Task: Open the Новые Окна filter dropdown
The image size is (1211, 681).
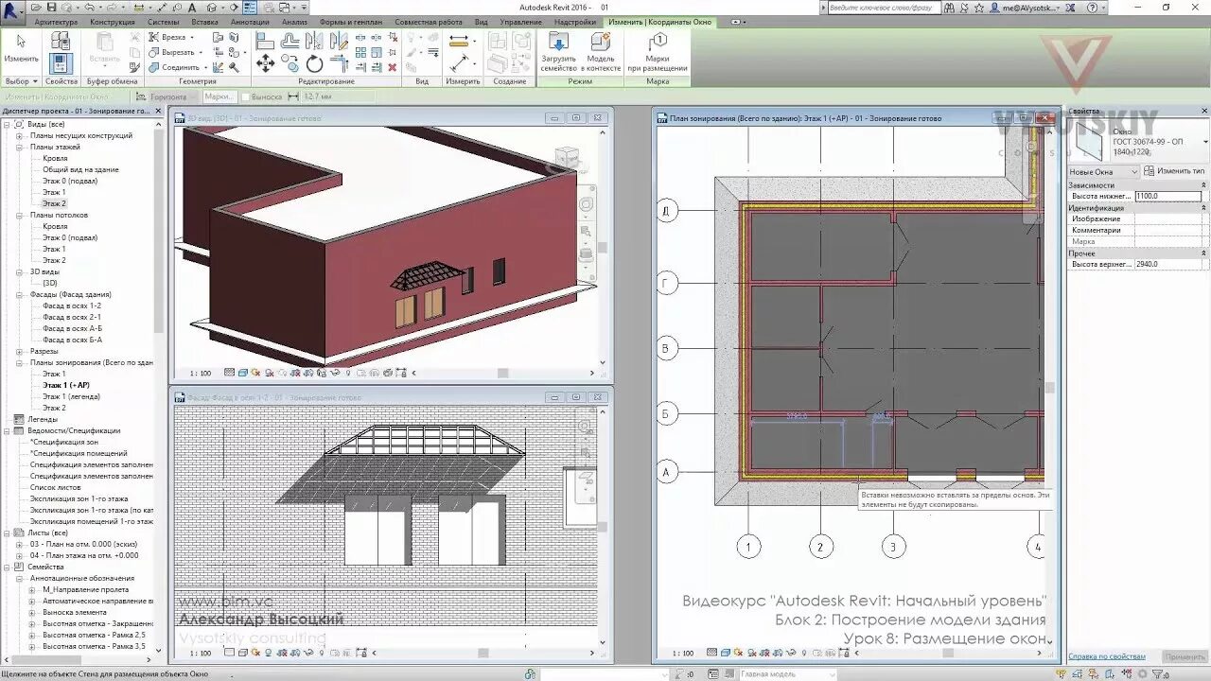Action: tap(1103, 172)
